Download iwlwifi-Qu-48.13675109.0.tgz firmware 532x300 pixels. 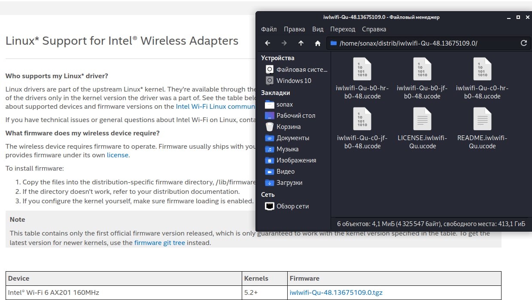tap(336, 293)
